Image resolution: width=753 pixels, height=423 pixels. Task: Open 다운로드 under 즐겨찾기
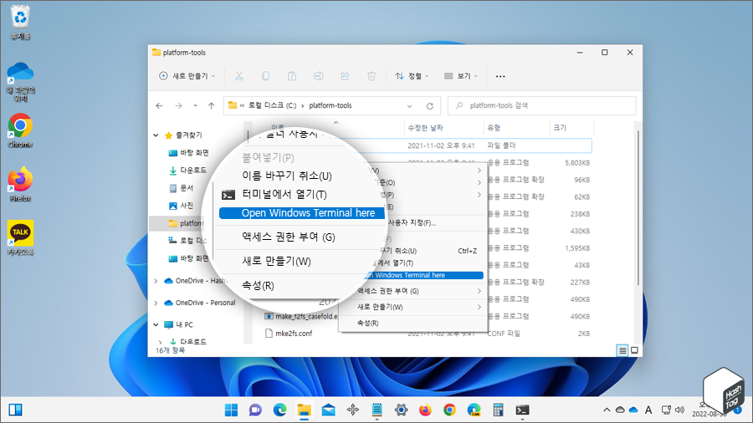(x=187, y=171)
